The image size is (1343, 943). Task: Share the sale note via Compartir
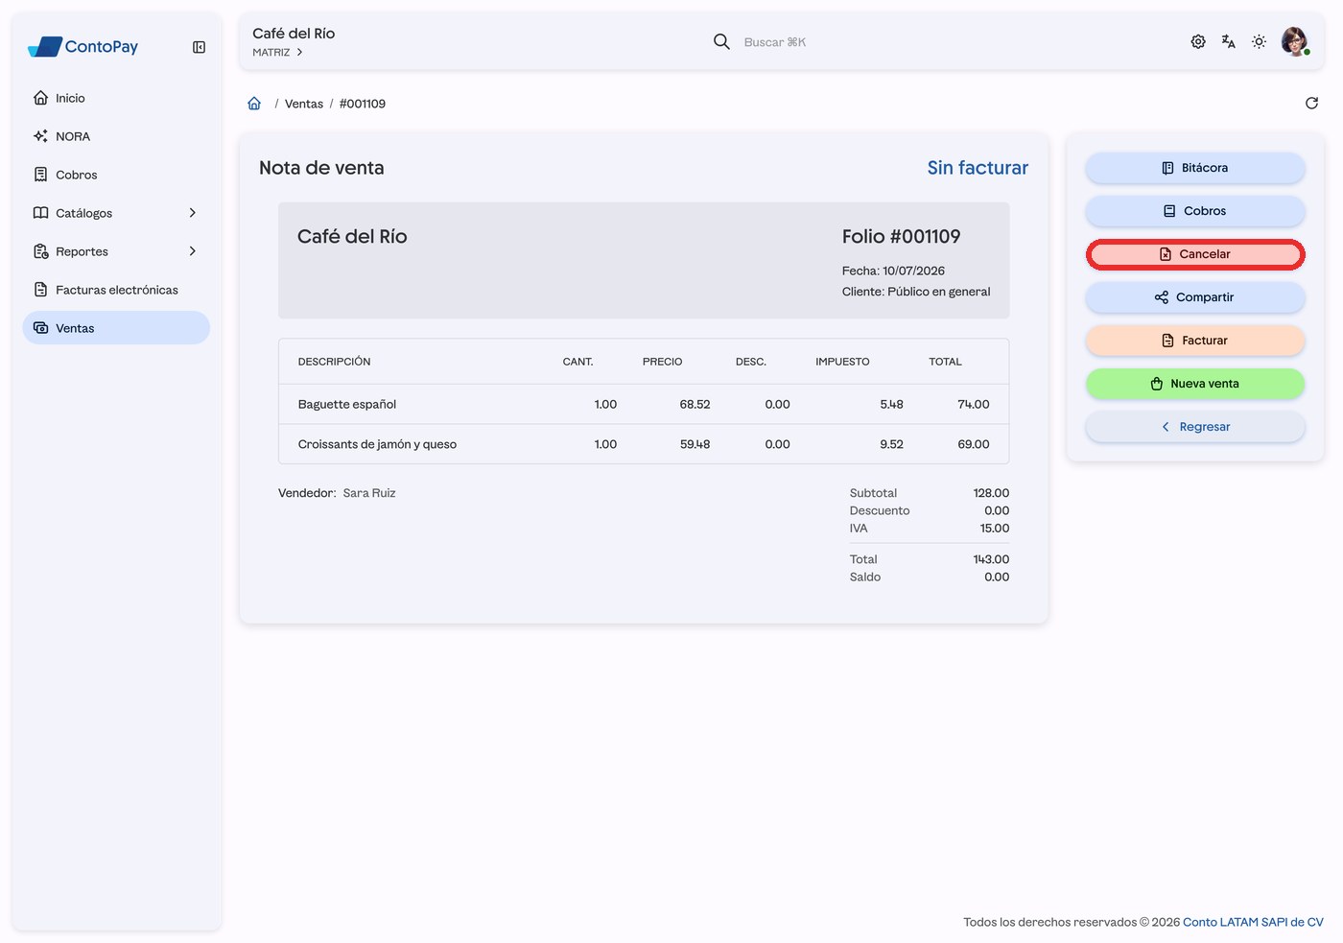[1195, 297]
